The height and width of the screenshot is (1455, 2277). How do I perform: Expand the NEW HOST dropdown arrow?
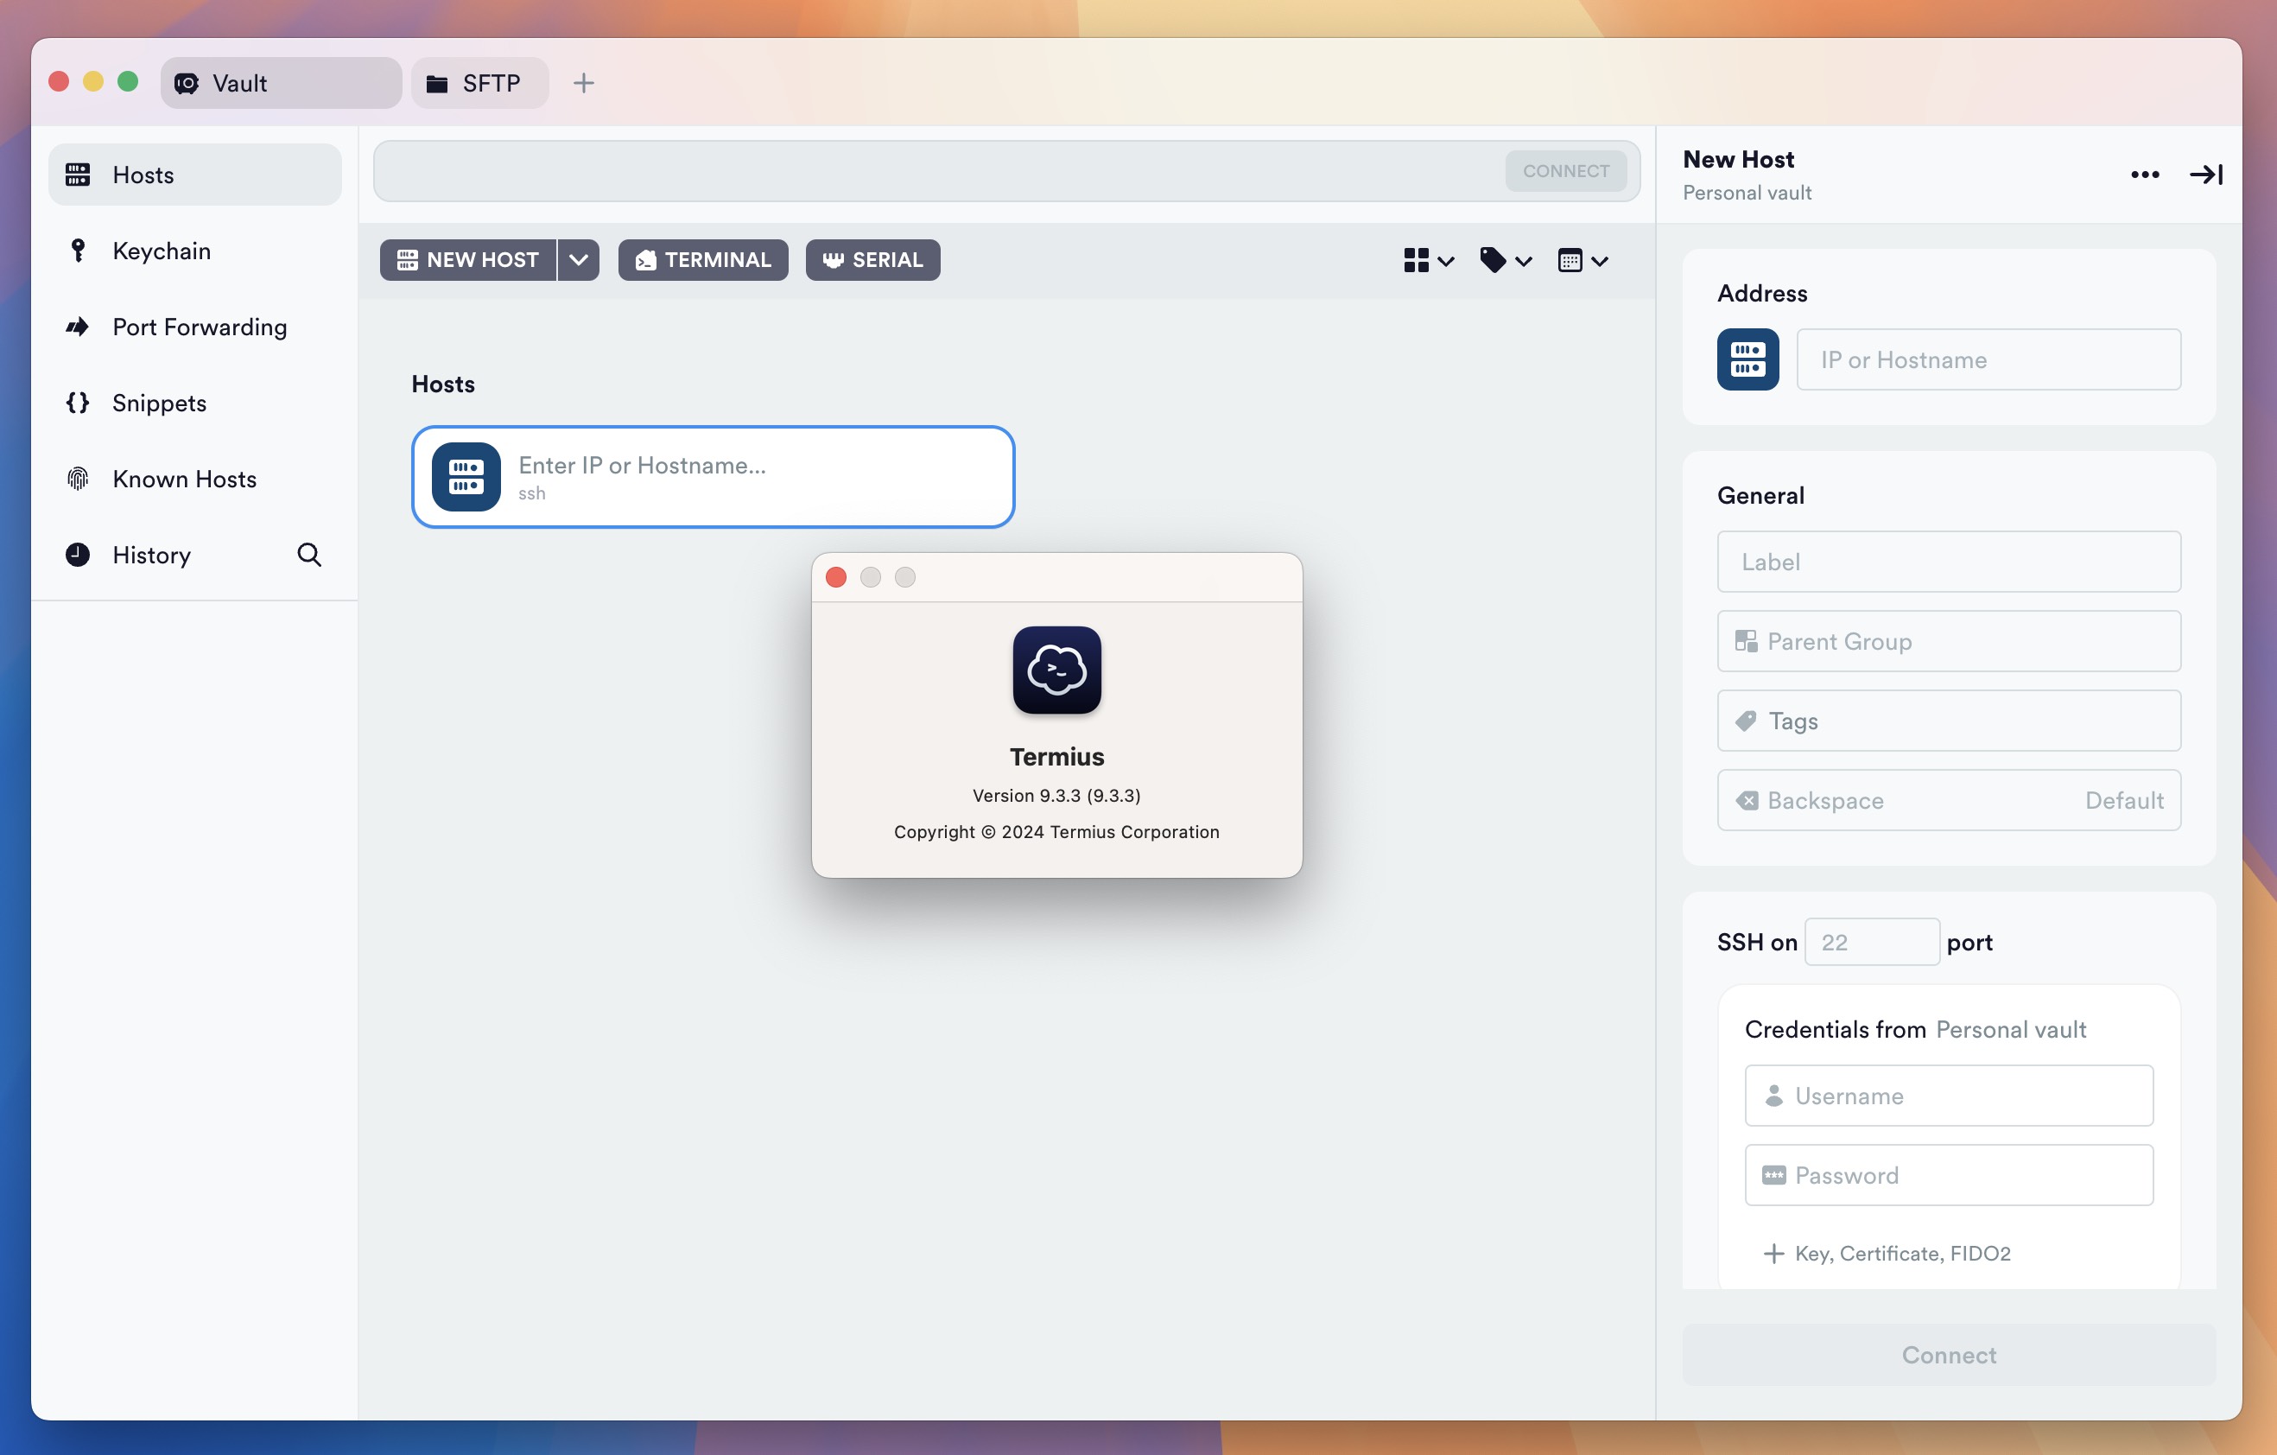click(578, 259)
